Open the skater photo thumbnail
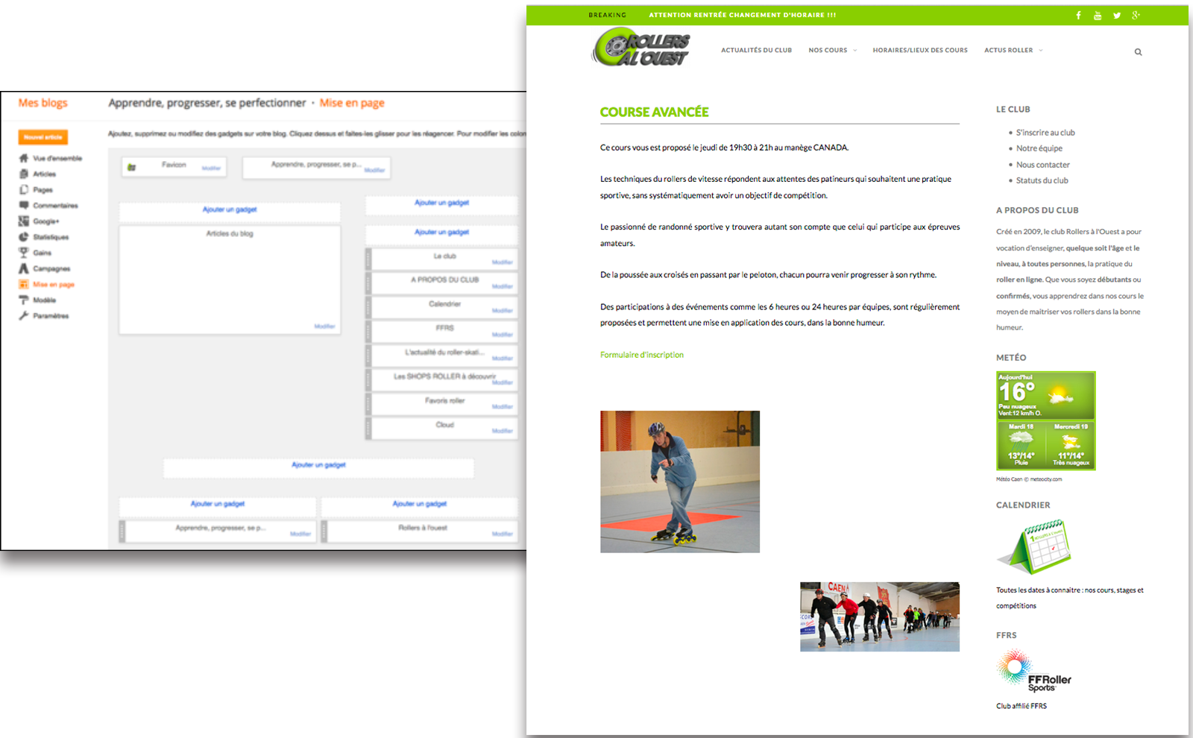The width and height of the screenshot is (1193, 738). pyautogui.click(x=679, y=482)
